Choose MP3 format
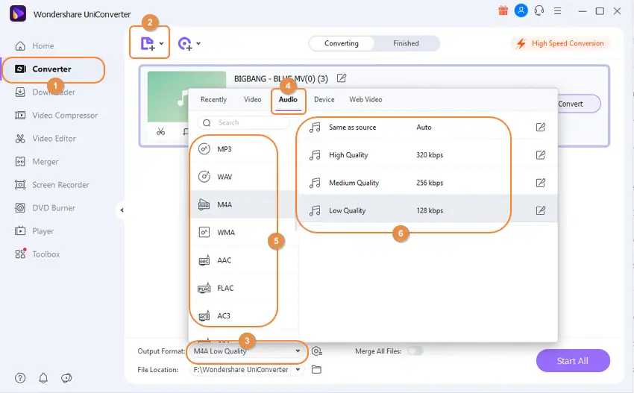 (x=242, y=149)
